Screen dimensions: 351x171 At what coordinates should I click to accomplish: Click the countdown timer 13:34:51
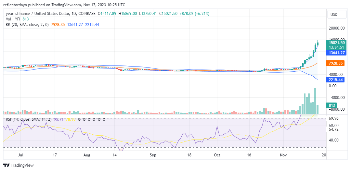tap(336, 47)
